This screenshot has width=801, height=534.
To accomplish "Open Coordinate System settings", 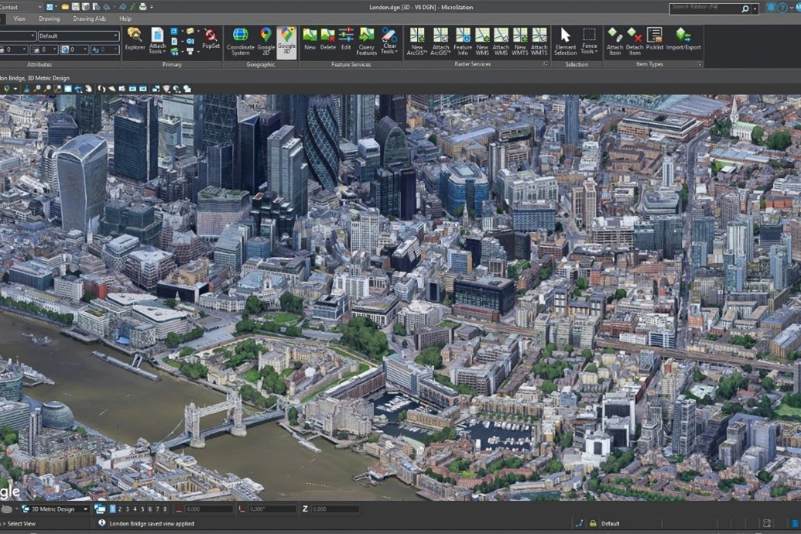I will click(240, 41).
